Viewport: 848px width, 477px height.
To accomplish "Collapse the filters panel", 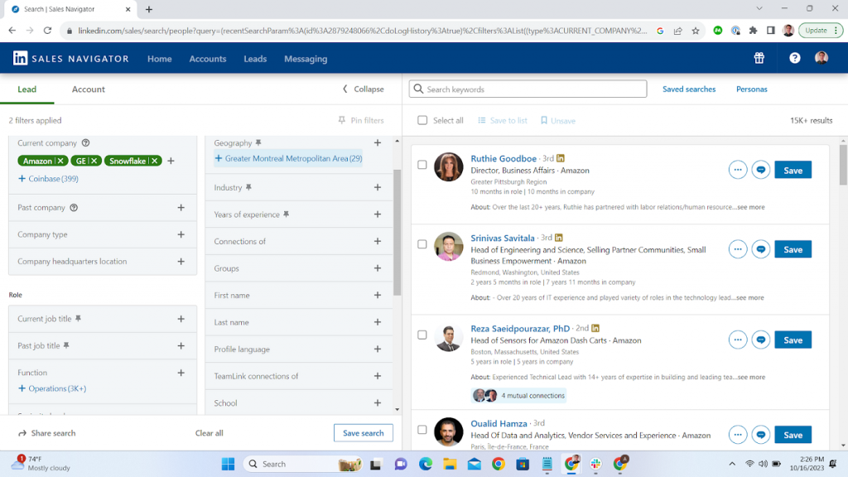I will [364, 89].
